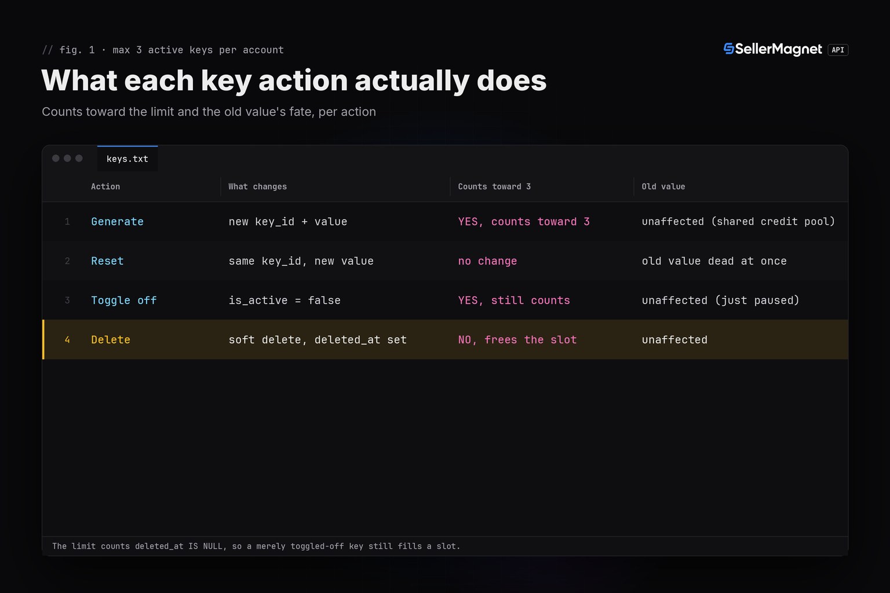This screenshot has height=593, width=890.
Task: Click the SellerMagnet logo icon
Action: pos(729,49)
